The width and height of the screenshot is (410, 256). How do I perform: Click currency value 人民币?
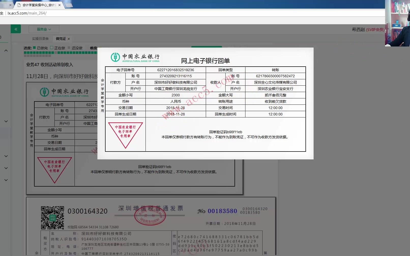175,101
